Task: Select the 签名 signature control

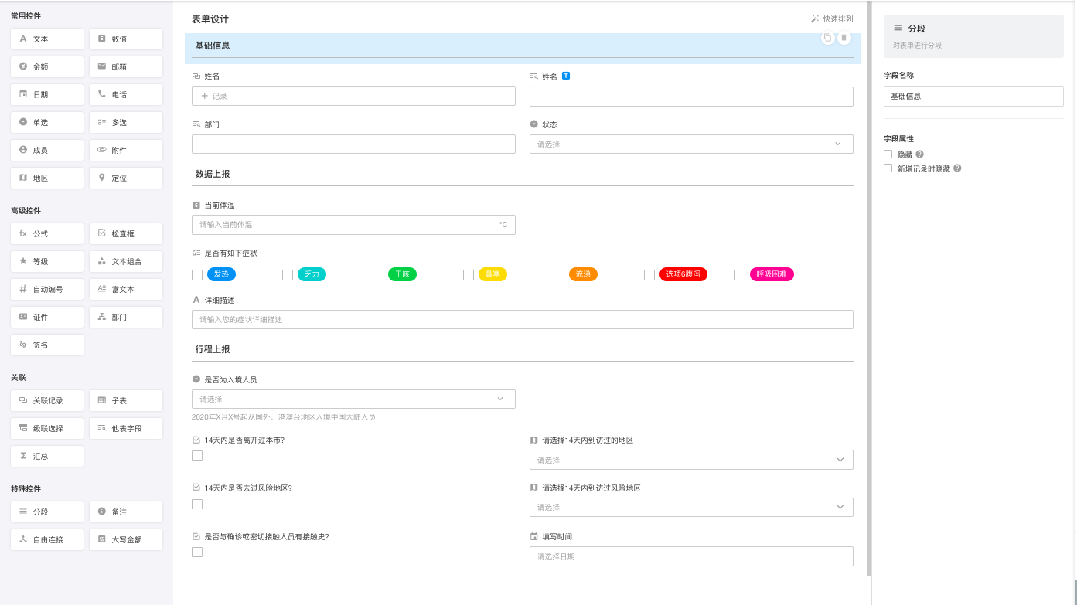Action: click(x=47, y=345)
